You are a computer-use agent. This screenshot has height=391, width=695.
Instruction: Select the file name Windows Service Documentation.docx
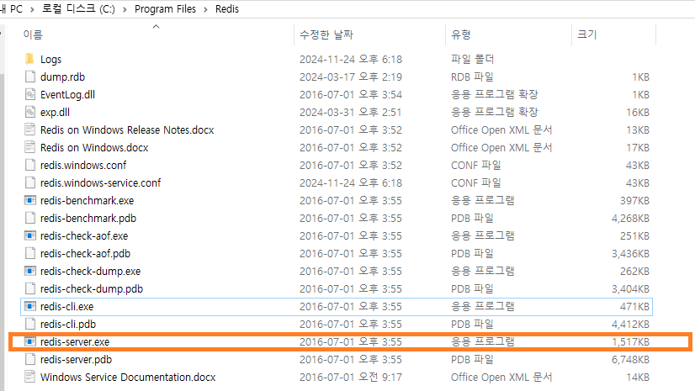coord(128,378)
